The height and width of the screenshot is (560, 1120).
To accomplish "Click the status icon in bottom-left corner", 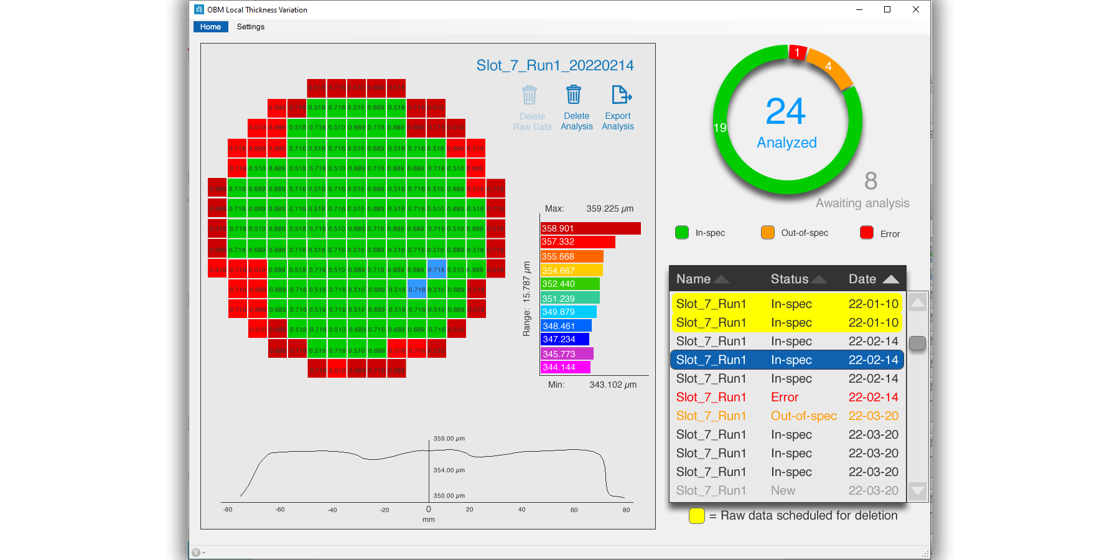I will click(197, 553).
